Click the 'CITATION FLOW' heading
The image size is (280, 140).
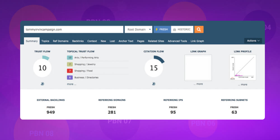(154, 52)
